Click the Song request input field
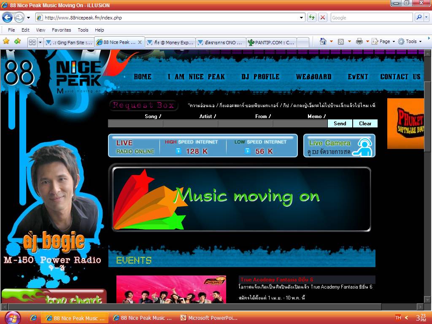Viewport: 432px width, 324px height. 135,124
